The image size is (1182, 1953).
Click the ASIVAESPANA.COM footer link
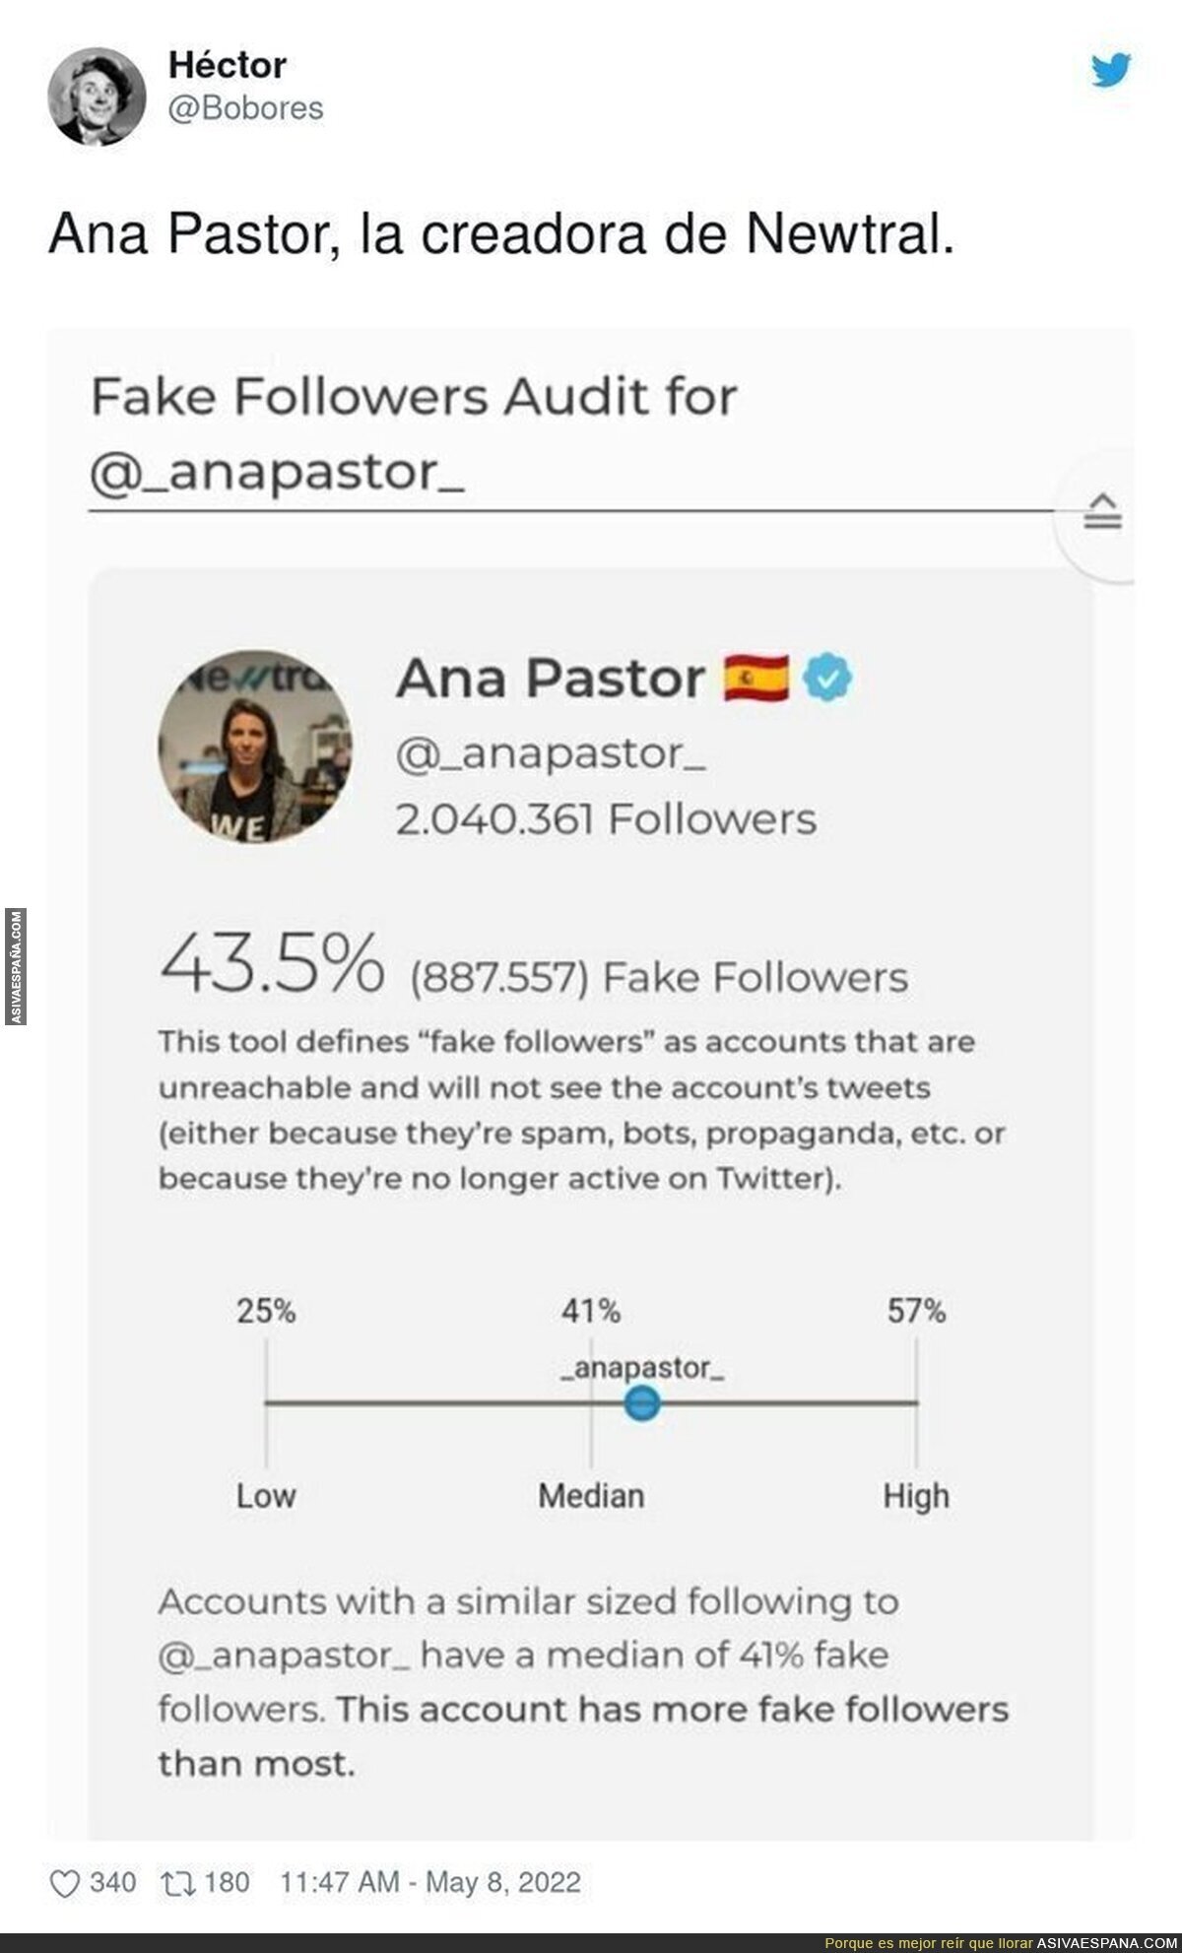click(x=1108, y=1943)
